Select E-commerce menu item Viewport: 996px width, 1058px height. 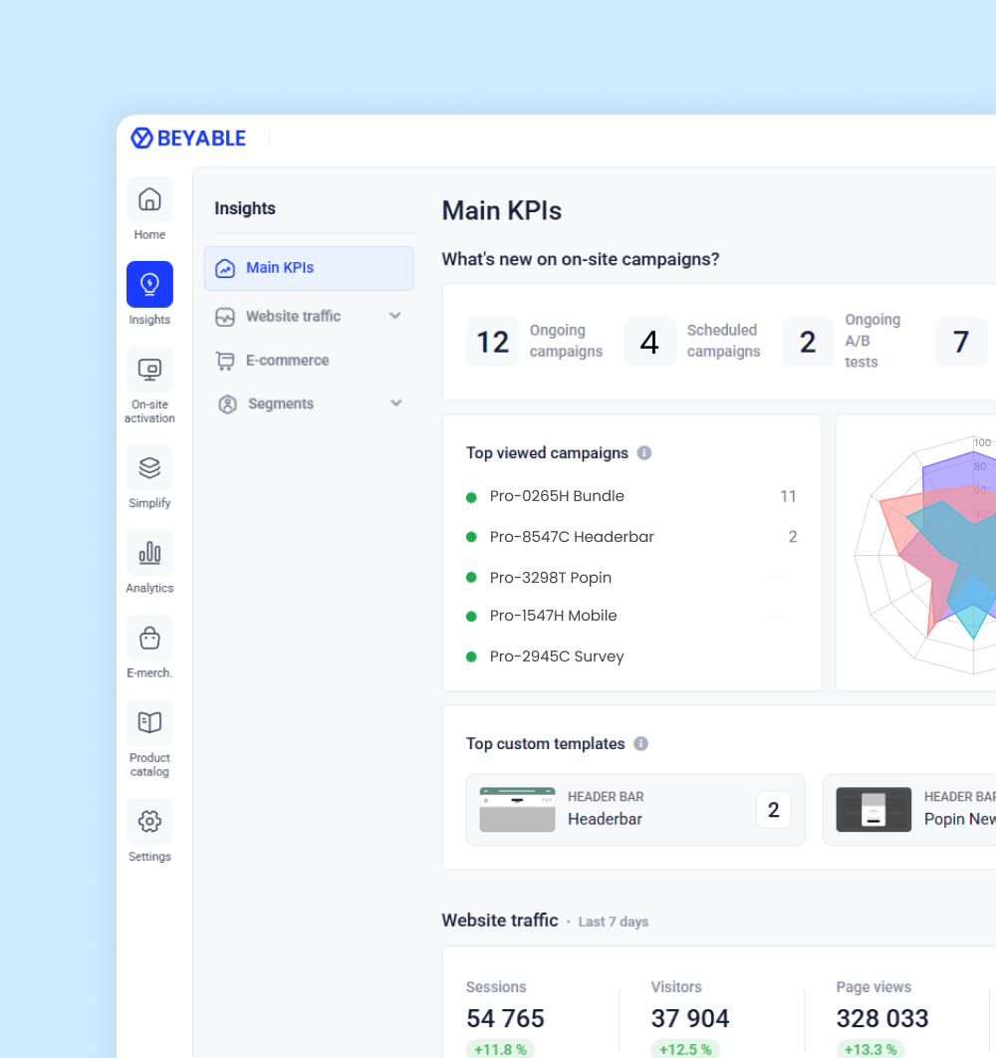pyautogui.click(x=309, y=361)
